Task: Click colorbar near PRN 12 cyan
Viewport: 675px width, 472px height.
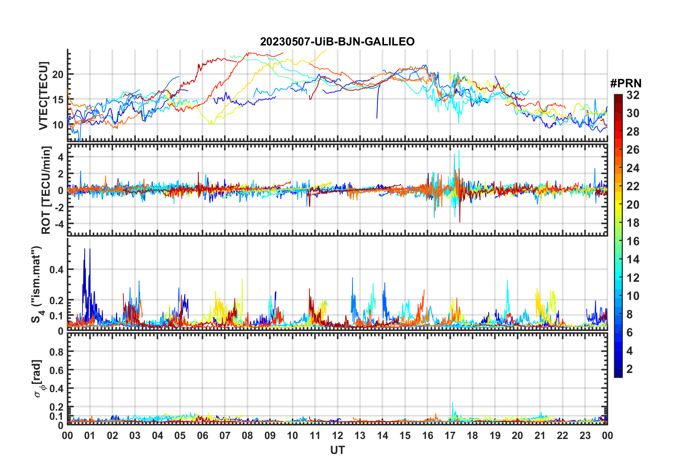Action: coord(618,278)
